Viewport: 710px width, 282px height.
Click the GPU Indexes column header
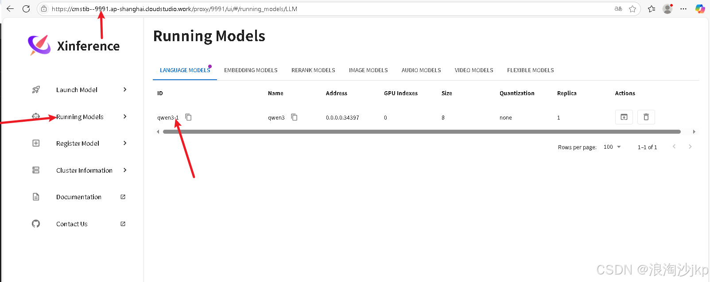(x=401, y=93)
